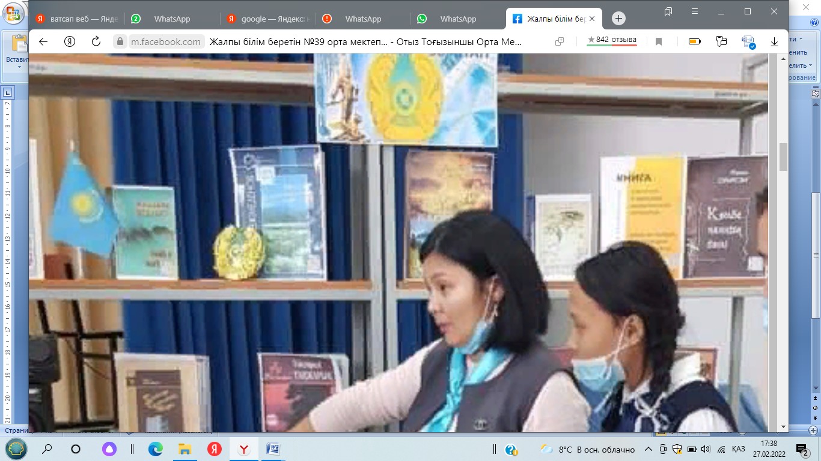Screen dimensions: 821x461
Task: Open the browser hamburger menu
Action: pyautogui.click(x=695, y=11)
